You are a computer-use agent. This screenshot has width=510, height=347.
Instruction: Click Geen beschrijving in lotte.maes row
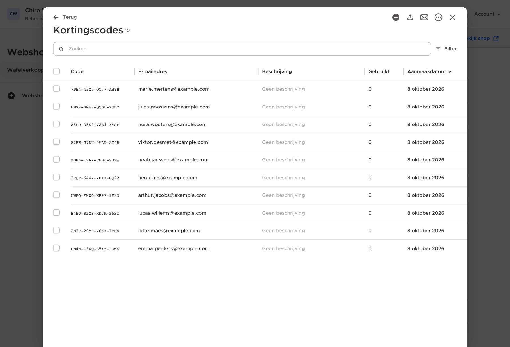pos(283,231)
